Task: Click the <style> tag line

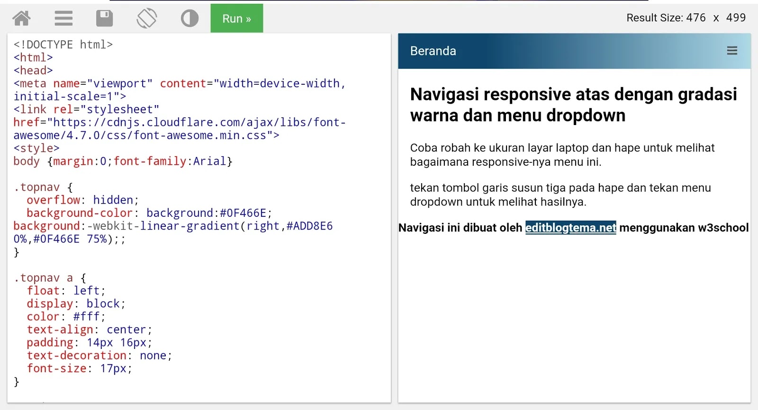Action: pyautogui.click(x=36, y=149)
